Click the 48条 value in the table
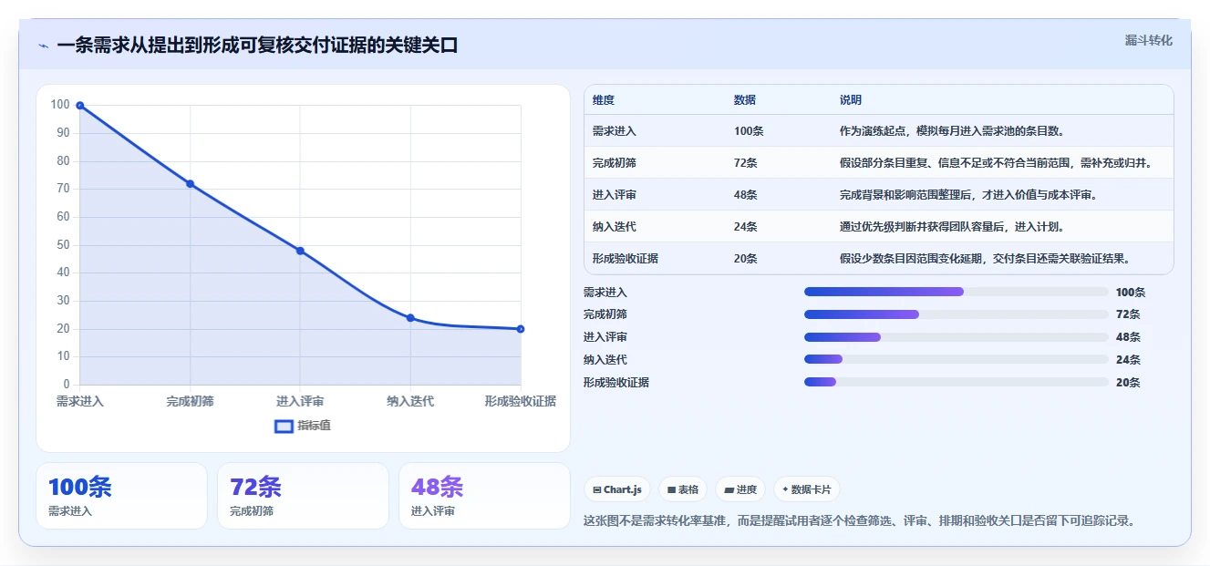Viewport: 1210px width, 566px height. point(746,195)
